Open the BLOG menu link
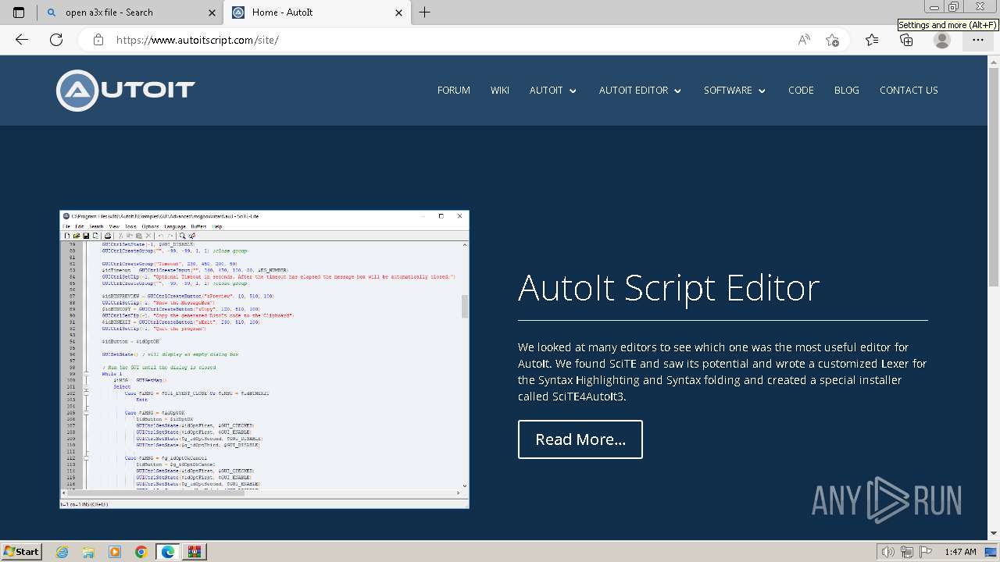The width and height of the screenshot is (1000, 562). click(847, 91)
